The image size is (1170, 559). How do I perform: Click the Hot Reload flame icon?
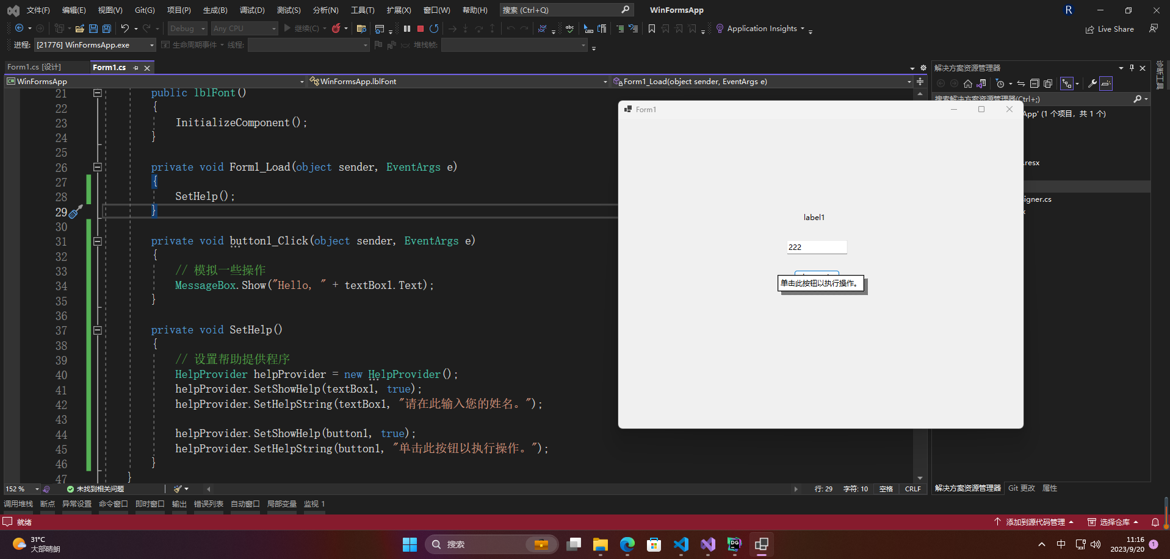pyautogui.click(x=336, y=28)
